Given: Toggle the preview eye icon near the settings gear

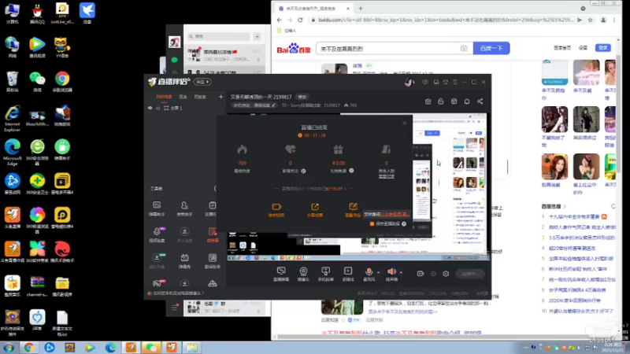Looking at the screenshot, I should [433, 274].
